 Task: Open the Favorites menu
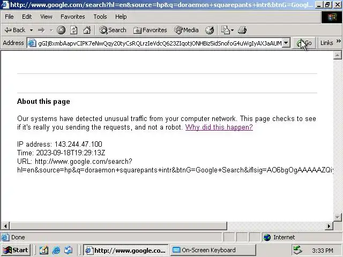pos(73,17)
